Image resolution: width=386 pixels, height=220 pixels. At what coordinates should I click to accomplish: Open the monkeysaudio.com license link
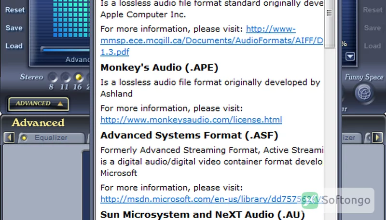pos(191,120)
